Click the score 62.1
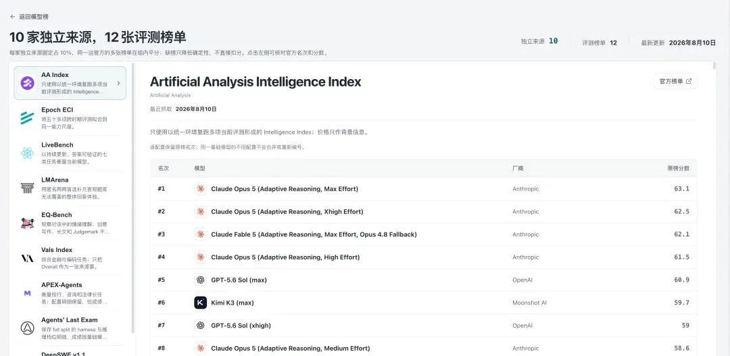 point(681,234)
